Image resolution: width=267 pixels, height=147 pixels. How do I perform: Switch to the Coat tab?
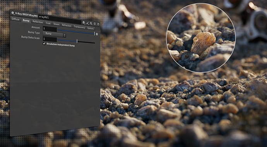pyautogui.click(x=48, y=23)
